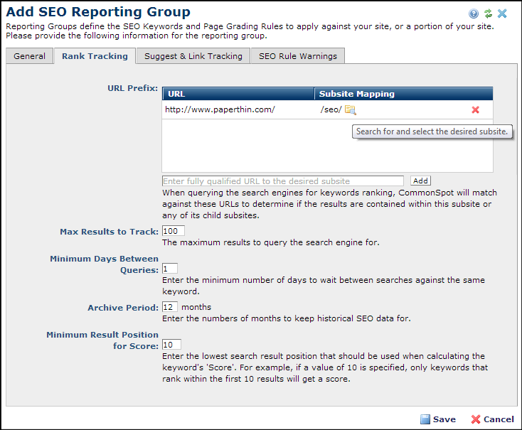
Task: Open subsite search folder icon next to /seo/
Action: (350, 109)
